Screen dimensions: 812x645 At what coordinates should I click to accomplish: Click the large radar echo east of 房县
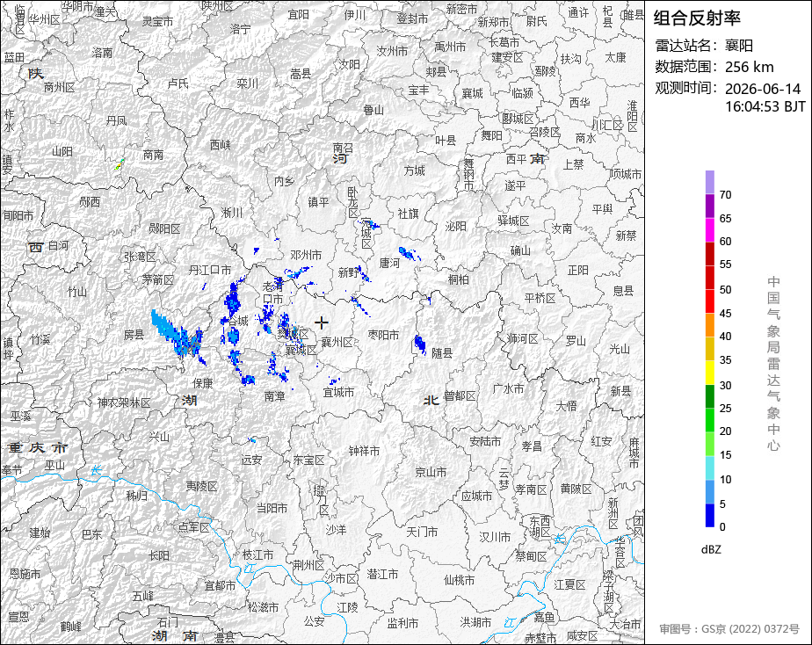pyautogui.click(x=177, y=334)
